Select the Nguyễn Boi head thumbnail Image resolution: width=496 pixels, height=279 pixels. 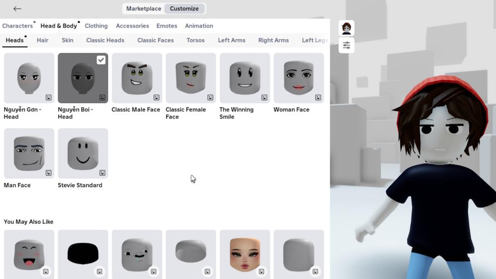(x=83, y=78)
